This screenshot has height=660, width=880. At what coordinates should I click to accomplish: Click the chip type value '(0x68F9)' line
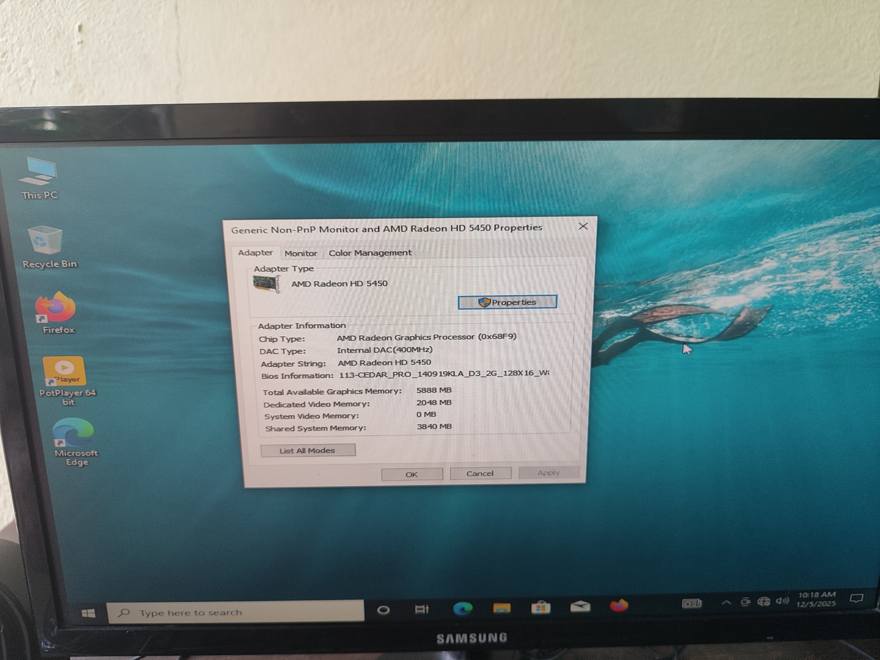tap(427, 337)
